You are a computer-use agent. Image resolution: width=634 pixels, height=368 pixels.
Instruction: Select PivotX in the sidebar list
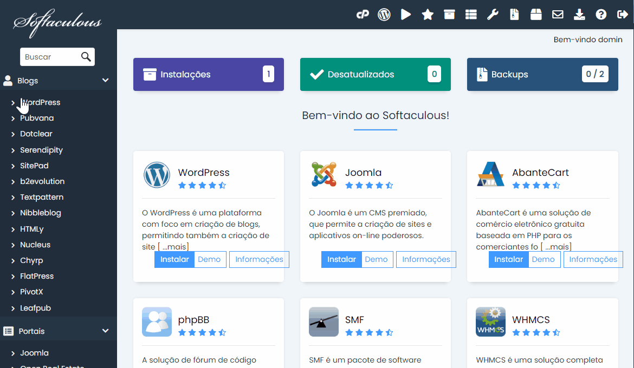31,292
